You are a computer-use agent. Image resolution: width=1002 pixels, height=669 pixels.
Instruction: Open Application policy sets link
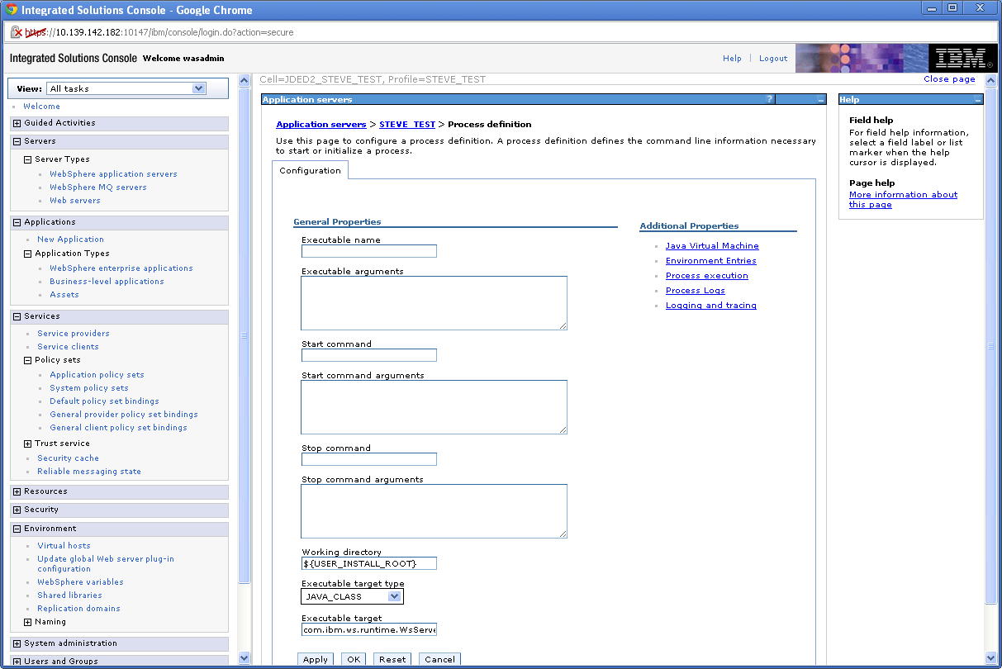click(97, 375)
